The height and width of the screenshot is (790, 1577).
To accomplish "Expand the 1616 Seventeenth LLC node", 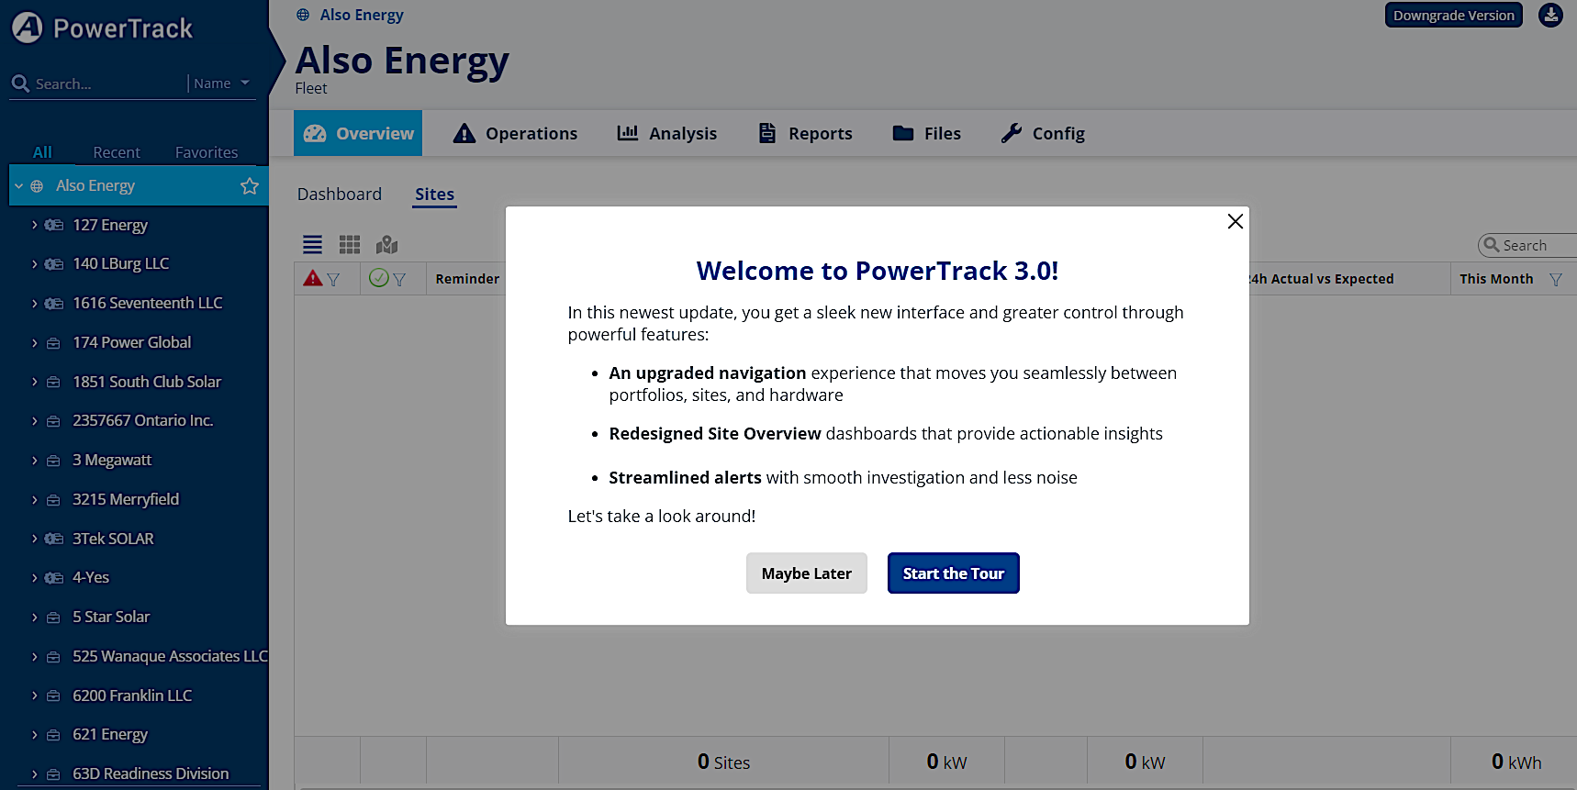I will [34, 304].
